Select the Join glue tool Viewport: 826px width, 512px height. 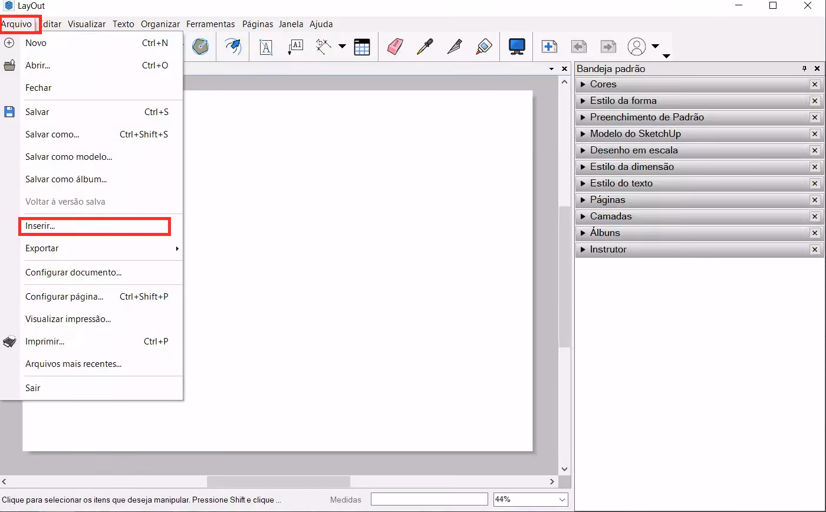(484, 47)
